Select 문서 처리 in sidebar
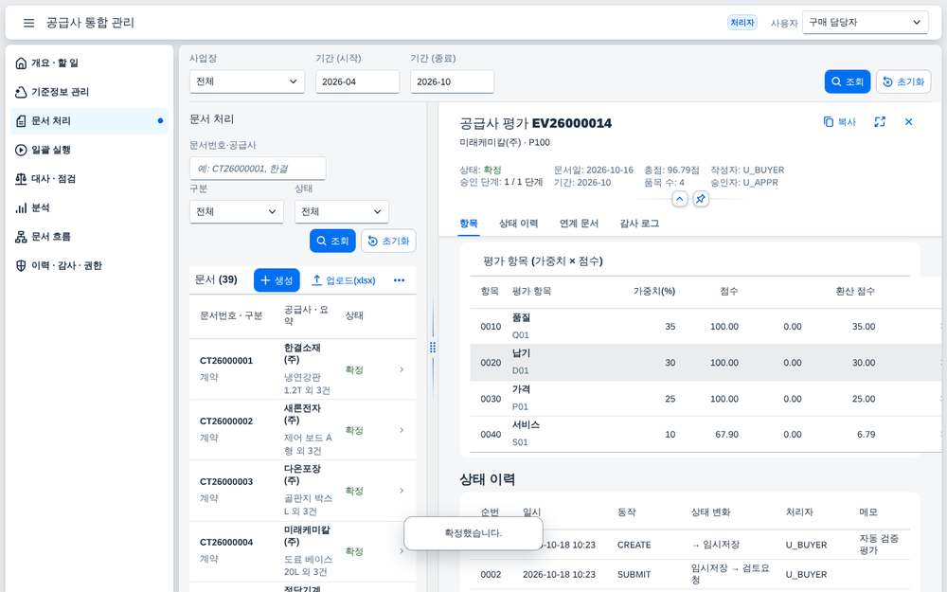947x592 pixels. [x=89, y=121]
